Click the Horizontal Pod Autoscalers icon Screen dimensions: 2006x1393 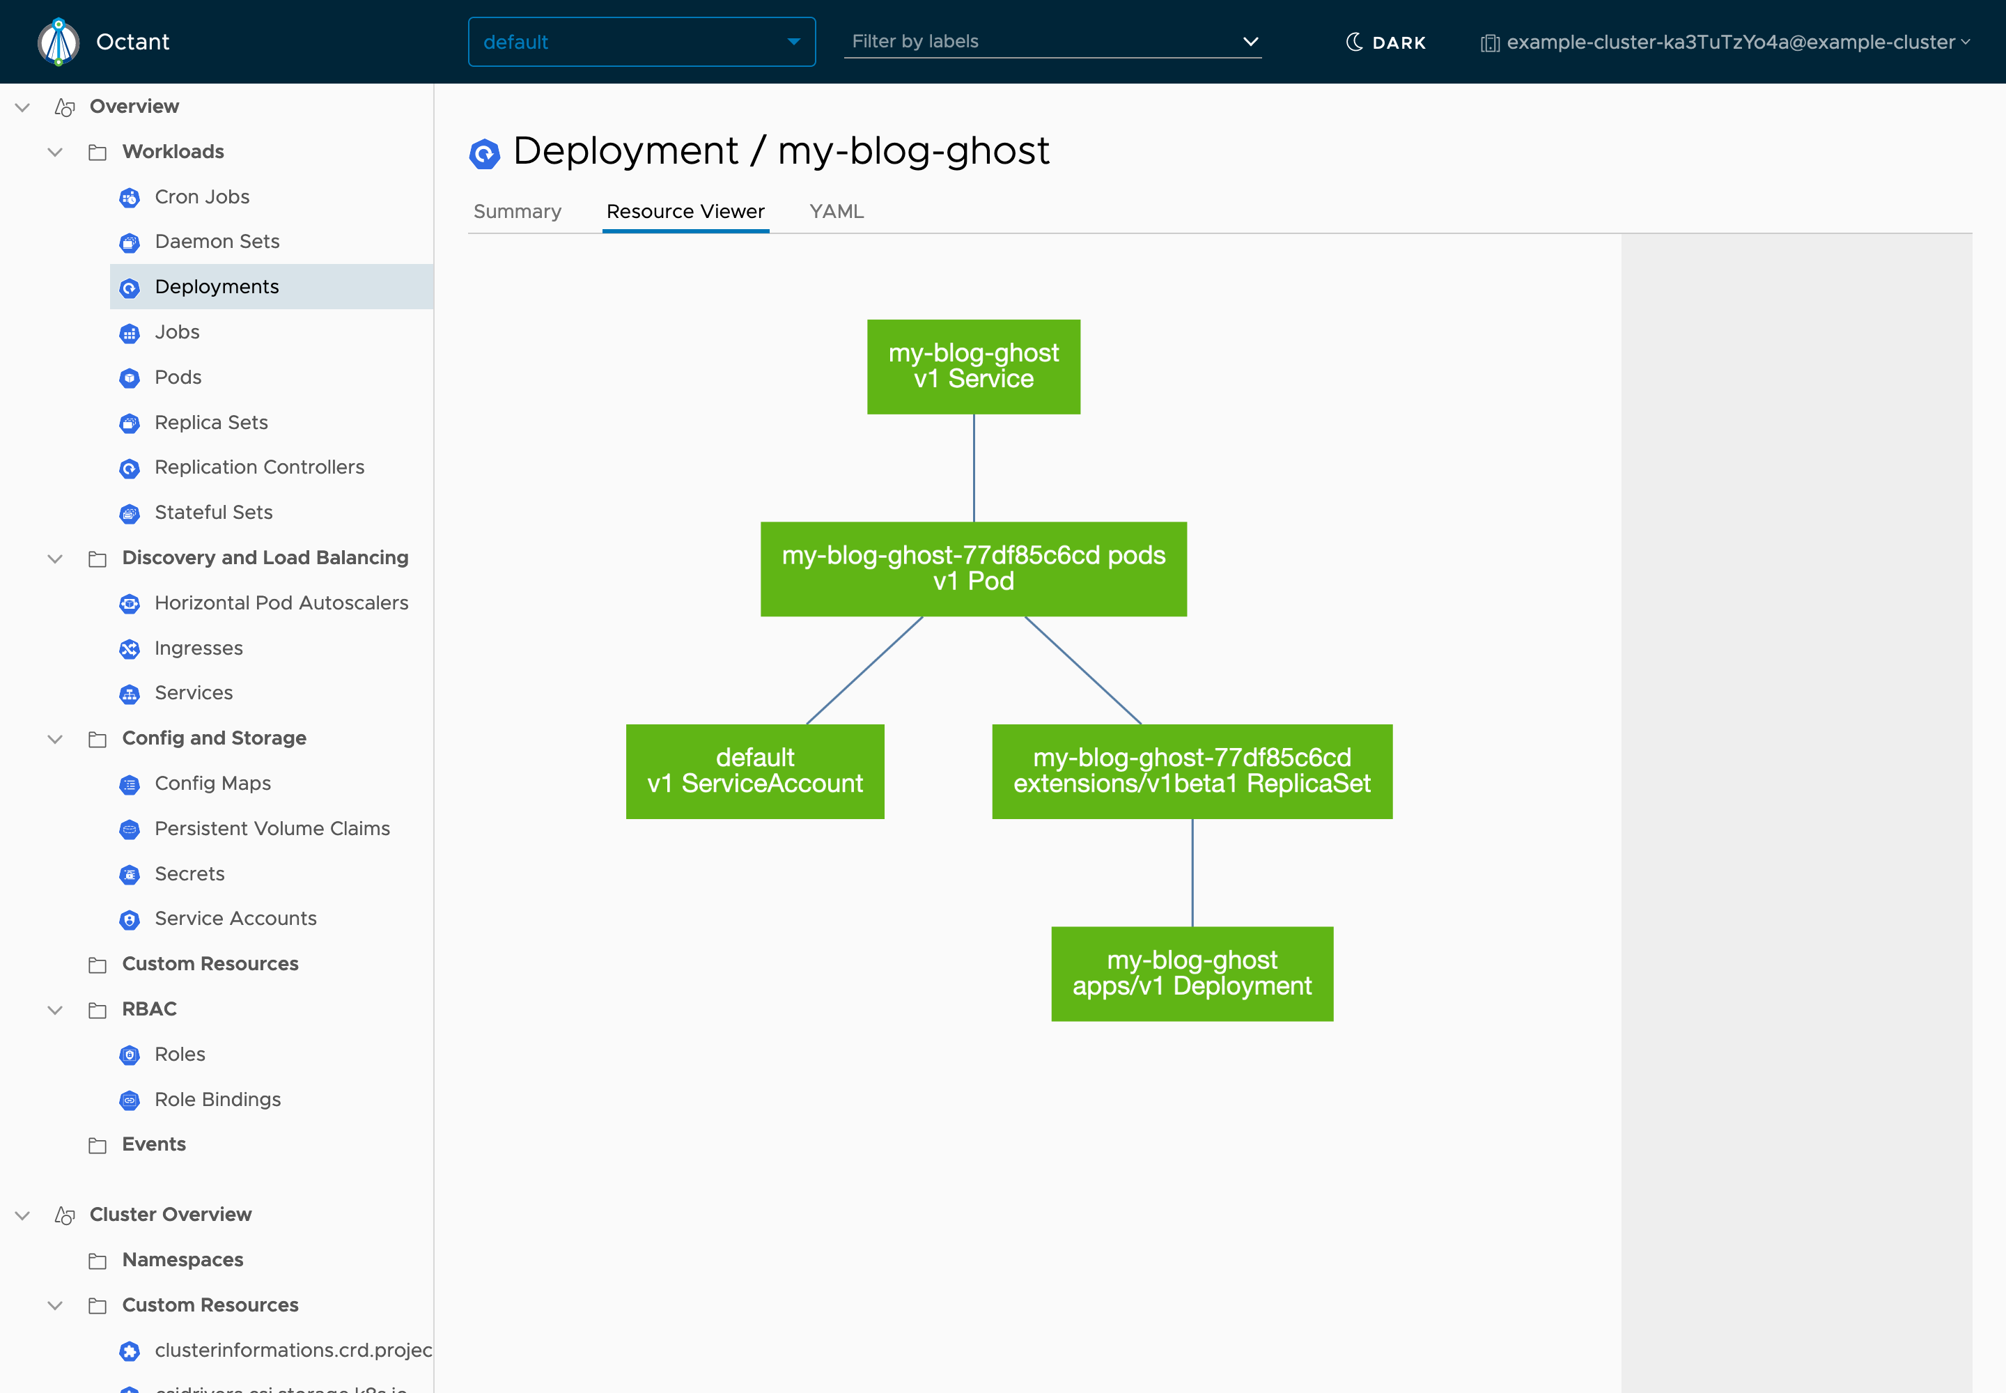click(x=129, y=603)
